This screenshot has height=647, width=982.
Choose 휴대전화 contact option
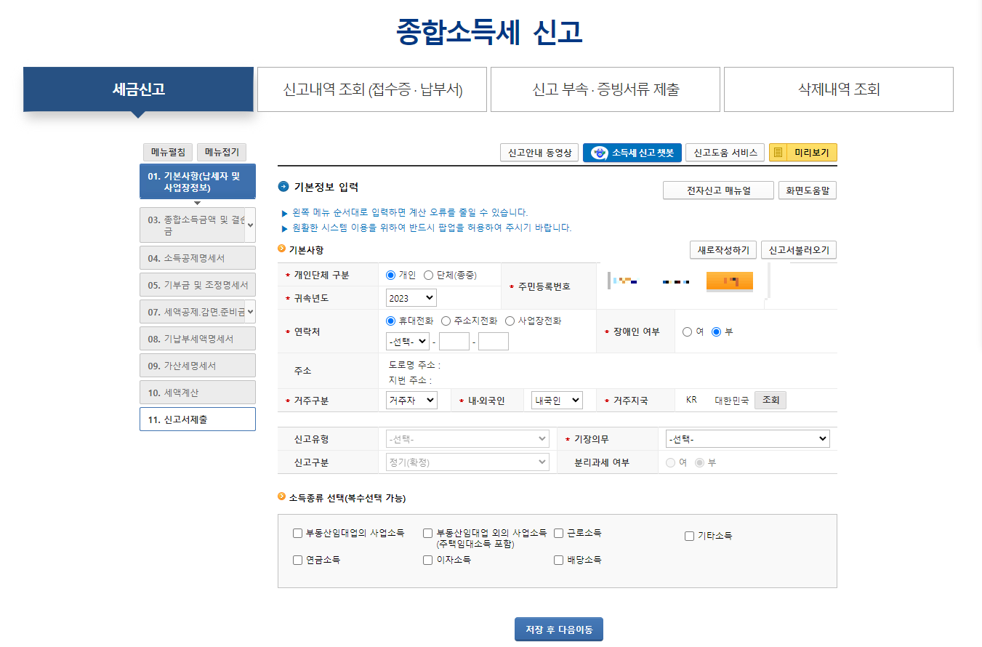click(390, 321)
